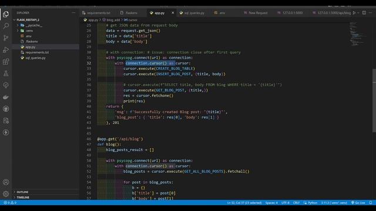Click the 'print(res)' code line

click(134, 101)
